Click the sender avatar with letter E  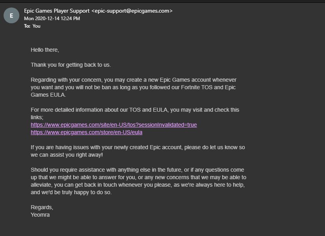pos(11,16)
